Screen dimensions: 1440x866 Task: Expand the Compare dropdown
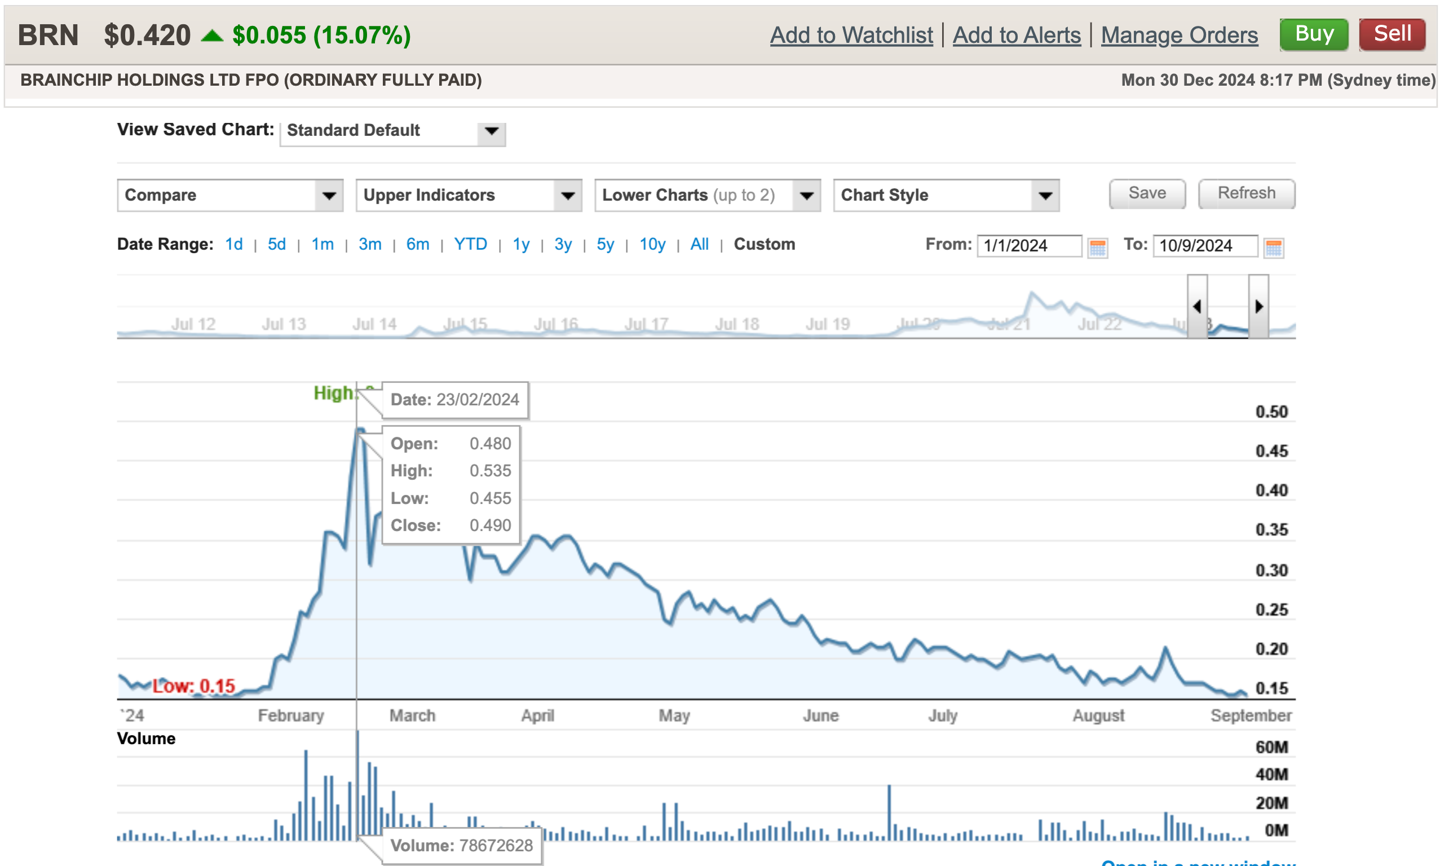[x=230, y=196]
